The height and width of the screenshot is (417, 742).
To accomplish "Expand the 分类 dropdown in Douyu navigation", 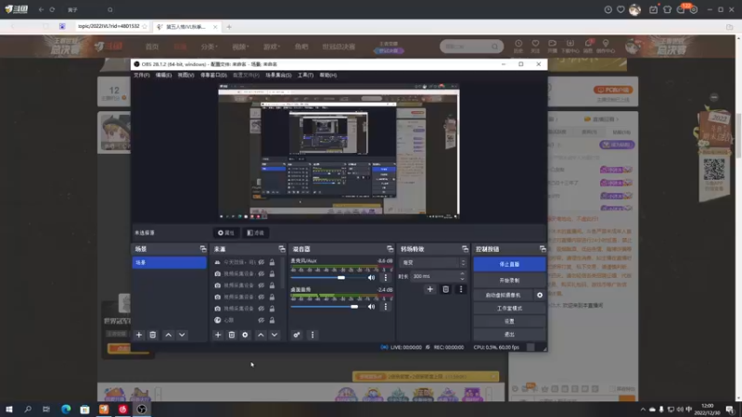I will 210,46.
